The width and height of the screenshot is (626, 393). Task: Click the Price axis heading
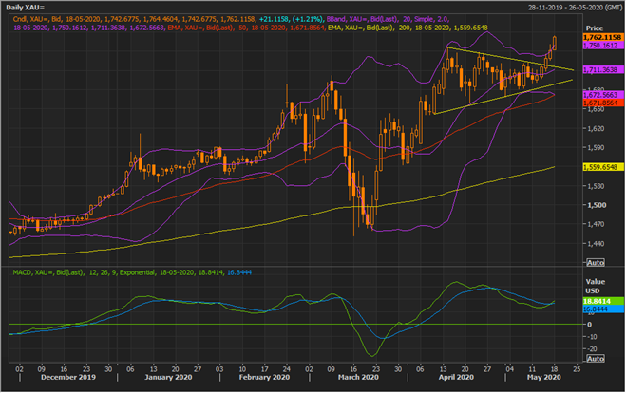point(594,28)
